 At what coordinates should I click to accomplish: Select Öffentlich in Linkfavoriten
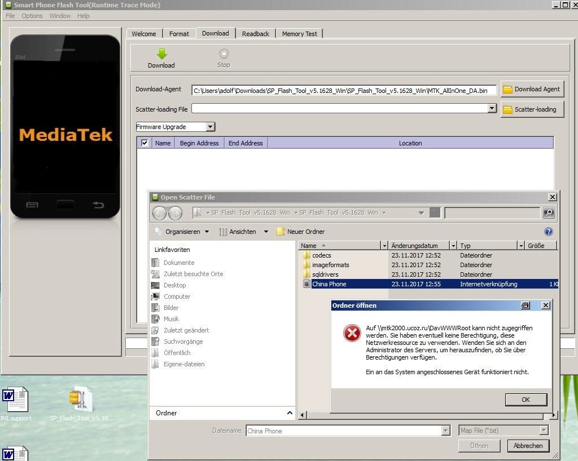coord(177,352)
